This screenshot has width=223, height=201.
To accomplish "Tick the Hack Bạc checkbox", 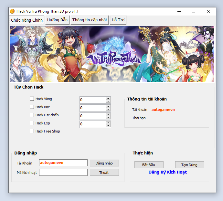I will (32, 107).
